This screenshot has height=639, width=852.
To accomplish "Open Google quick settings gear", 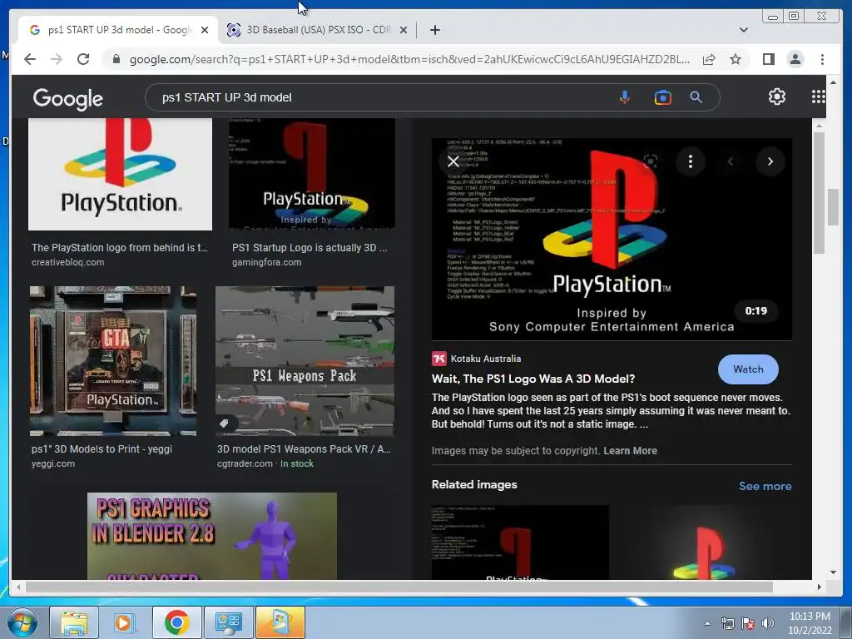I will [x=777, y=97].
